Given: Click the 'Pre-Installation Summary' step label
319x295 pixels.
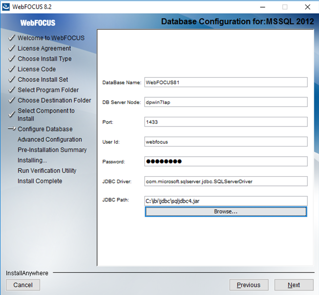Looking at the screenshot, I should pyautogui.click(x=52, y=150).
